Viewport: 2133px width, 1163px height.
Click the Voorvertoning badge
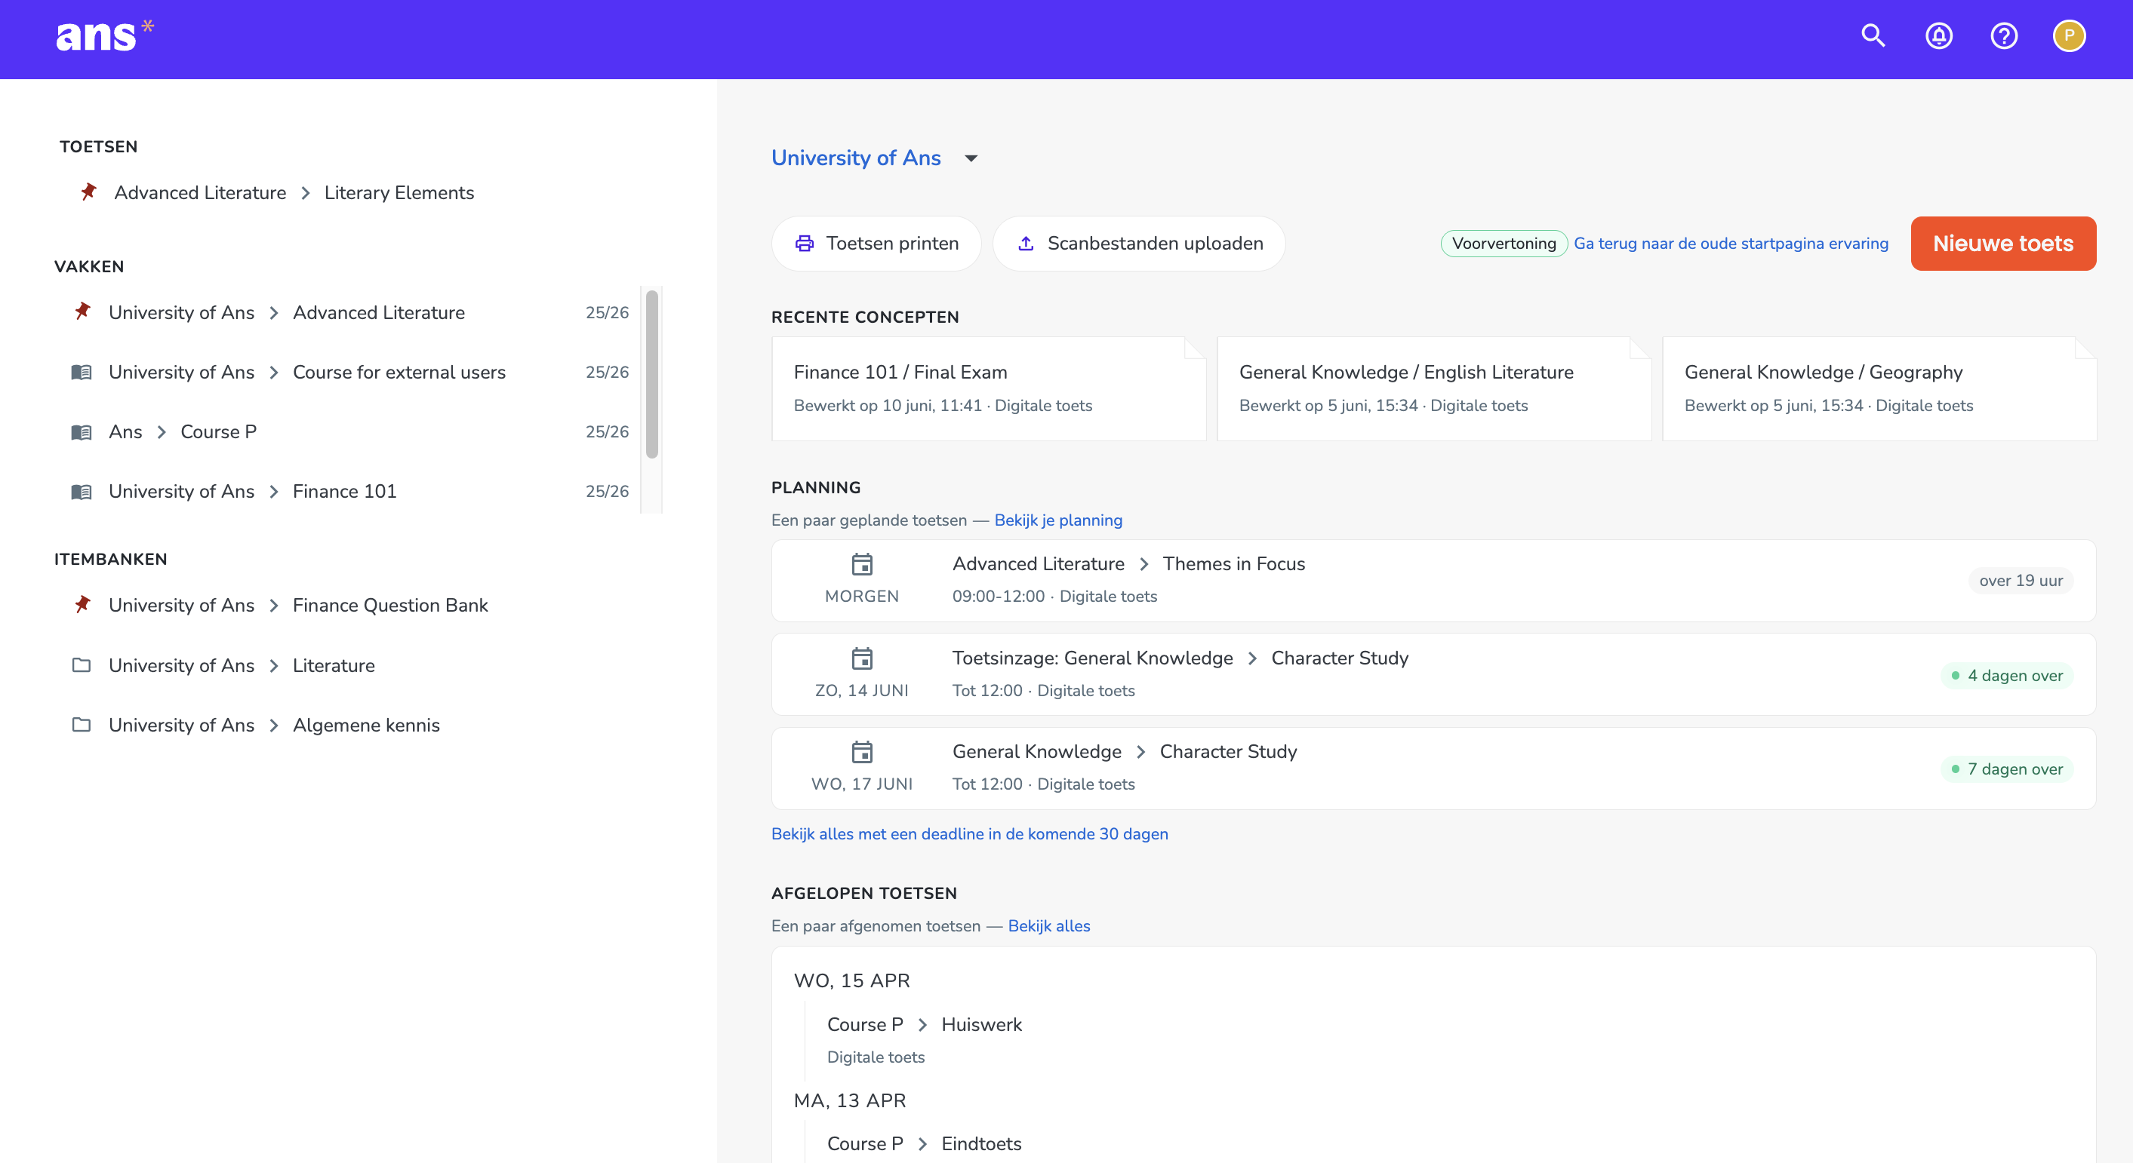pos(1504,243)
